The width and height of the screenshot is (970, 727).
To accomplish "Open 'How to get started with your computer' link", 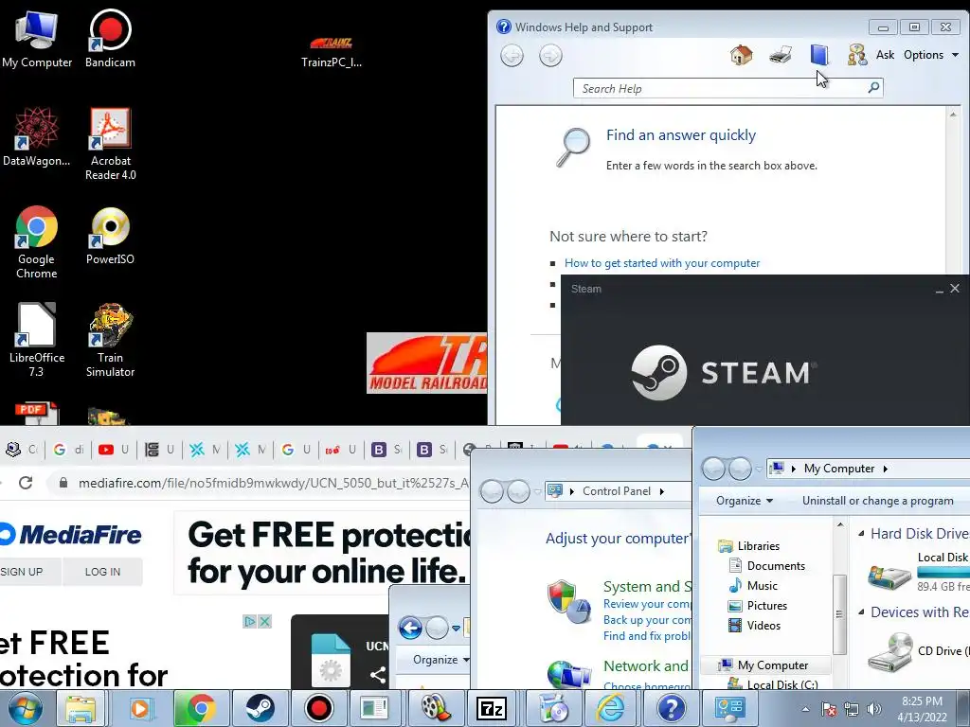I will (x=662, y=263).
